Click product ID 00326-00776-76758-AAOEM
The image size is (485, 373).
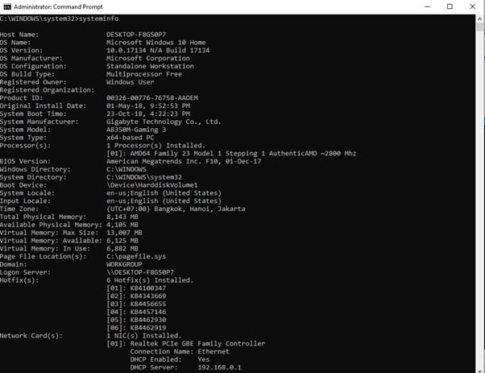click(152, 97)
